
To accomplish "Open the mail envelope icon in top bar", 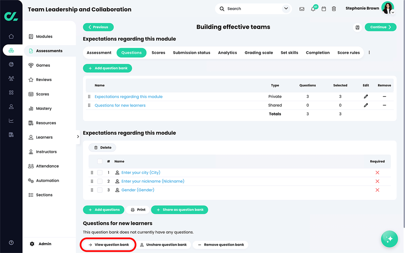I will (x=302, y=8).
